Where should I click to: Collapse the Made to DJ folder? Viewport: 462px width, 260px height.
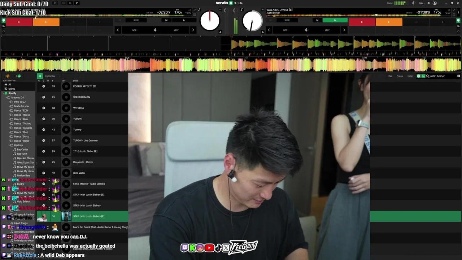6,97
